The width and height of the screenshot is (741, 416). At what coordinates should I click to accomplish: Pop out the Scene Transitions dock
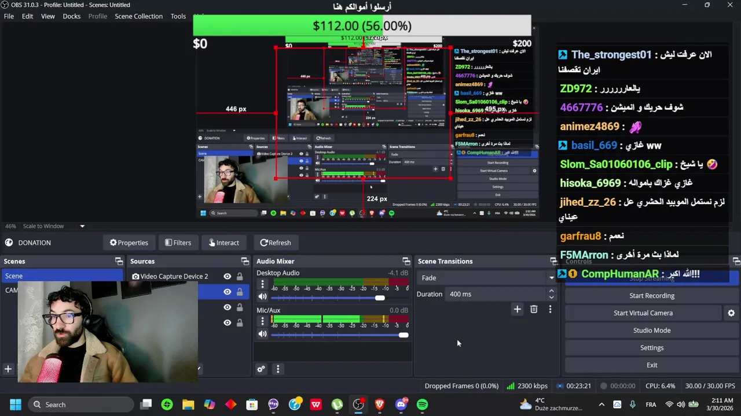click(553, 261)
